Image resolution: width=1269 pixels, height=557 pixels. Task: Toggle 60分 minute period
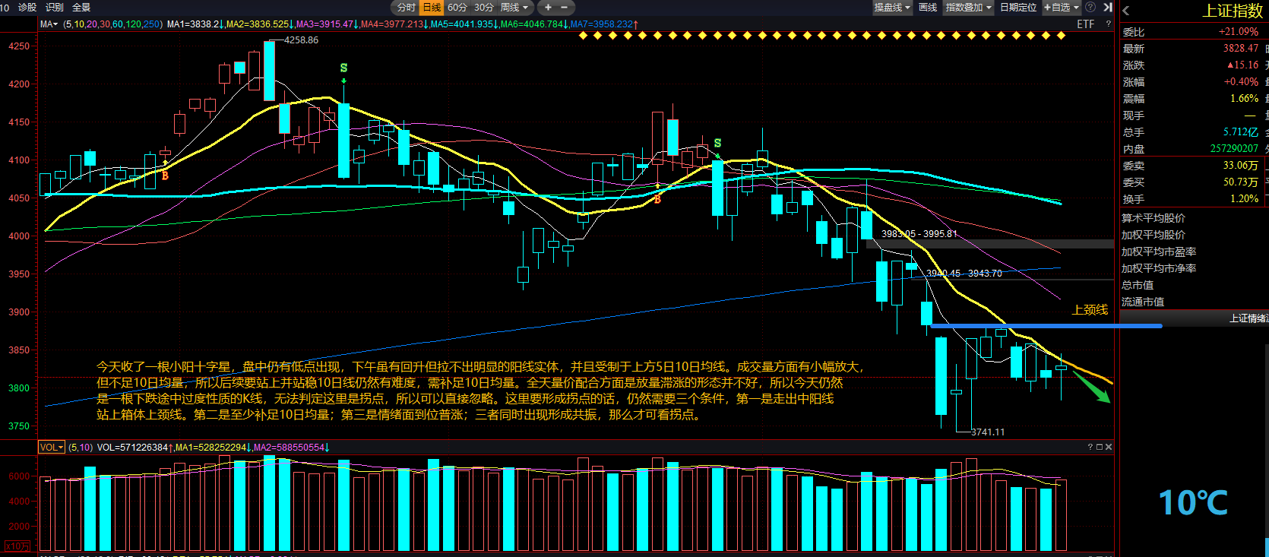tap(457, 7)
